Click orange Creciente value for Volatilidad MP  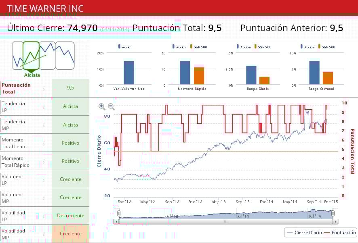click(71, 234)
